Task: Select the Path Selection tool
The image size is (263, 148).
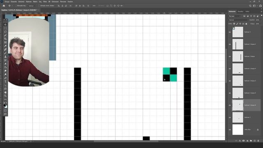Action: pyautogui.click(x=5, y=85)
